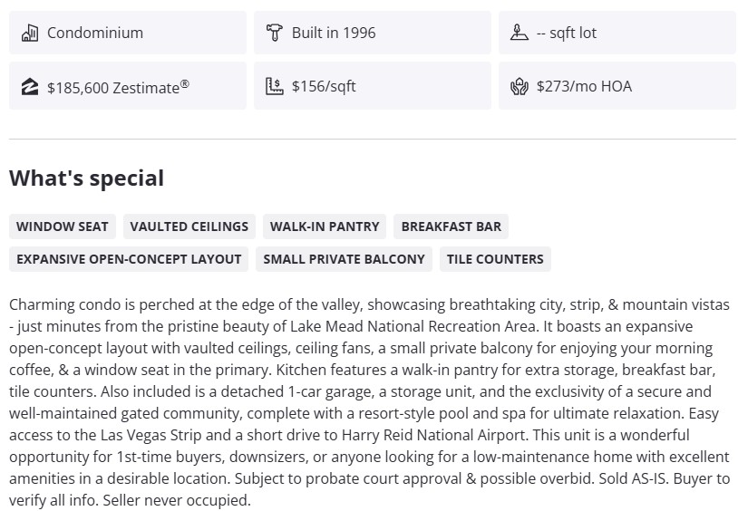Choose the TILE COUNTERS tag
The width and height of the screenshot is (738, 511).
coord(495,259)
